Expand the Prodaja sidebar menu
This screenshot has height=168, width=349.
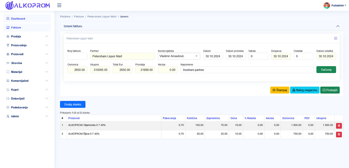pos(27,36)
